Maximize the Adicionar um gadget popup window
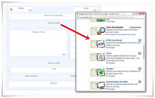 click(137, 13)
